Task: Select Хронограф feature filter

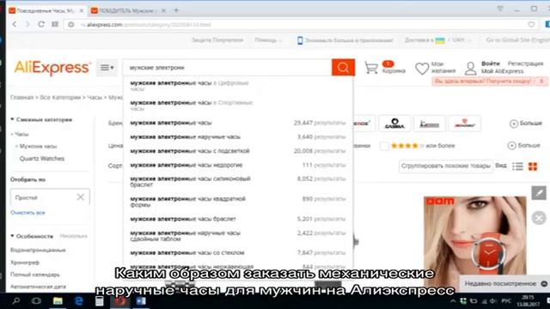Action: (x=25, y=263)
